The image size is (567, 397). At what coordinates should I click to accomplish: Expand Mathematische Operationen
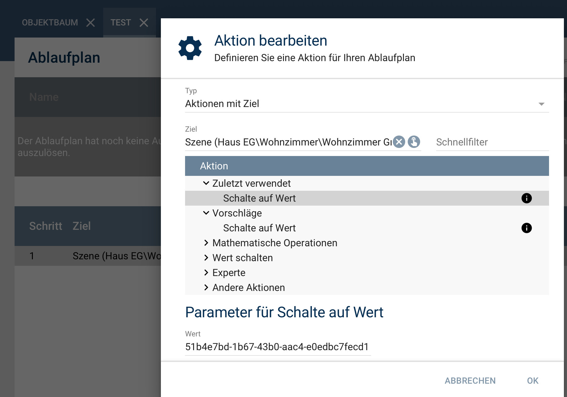(x=206, y=243)
